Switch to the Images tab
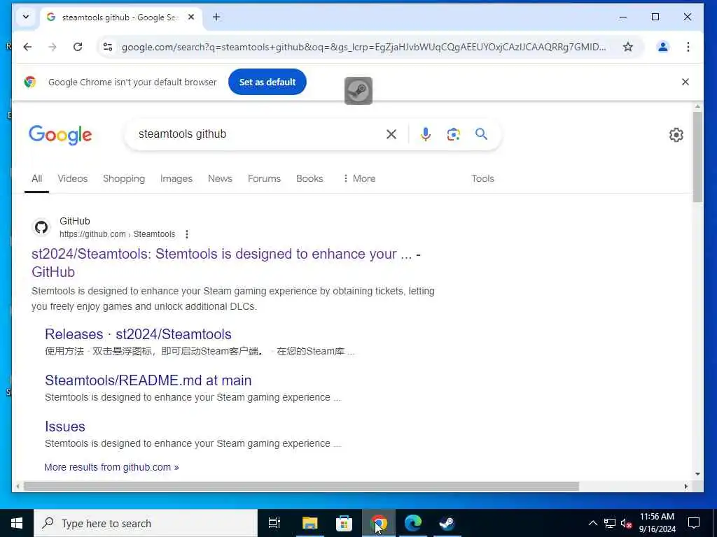717x537 pixels. click(176, 178)
